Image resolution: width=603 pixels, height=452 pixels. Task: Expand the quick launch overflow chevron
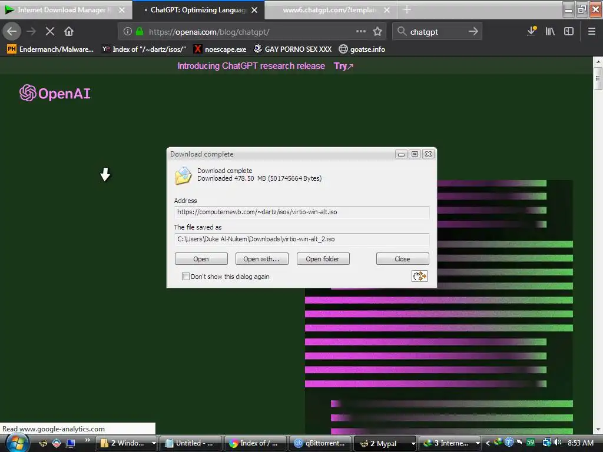(88, 440)
